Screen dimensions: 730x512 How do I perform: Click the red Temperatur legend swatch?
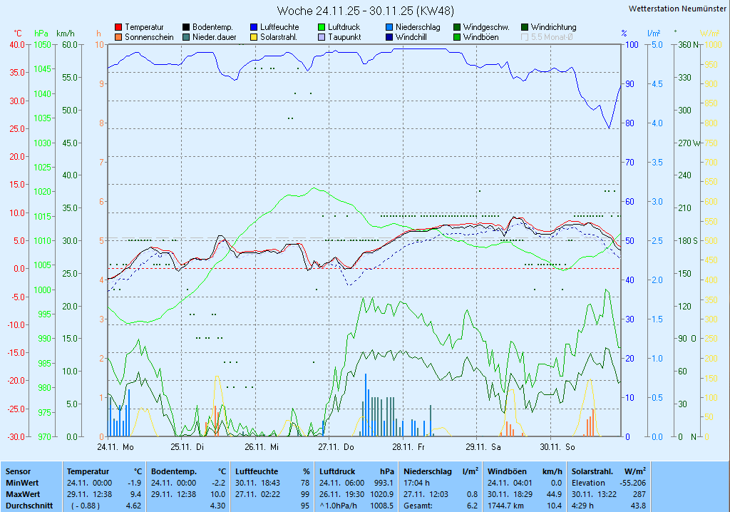[x=118, y=27]
